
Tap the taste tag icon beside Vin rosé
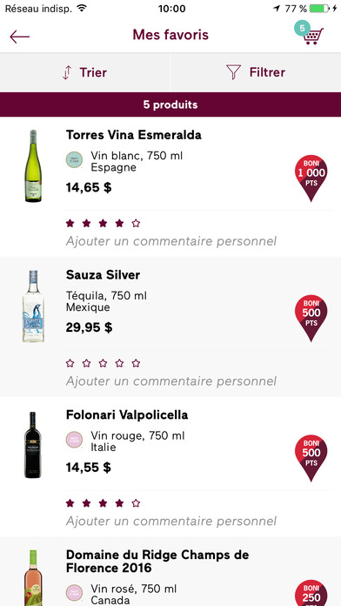pos(74,593)
